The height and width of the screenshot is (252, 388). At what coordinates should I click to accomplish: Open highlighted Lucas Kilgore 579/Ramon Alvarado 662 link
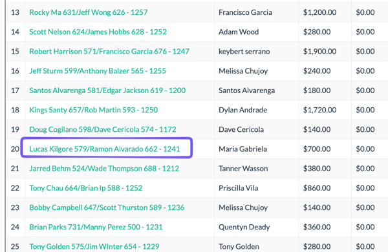[104, 149]
